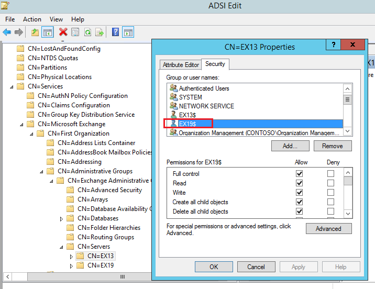The width and height of the screenshot is (375, 289).
Task: Click the blue Help question mark icon
Action: point(116,32)
